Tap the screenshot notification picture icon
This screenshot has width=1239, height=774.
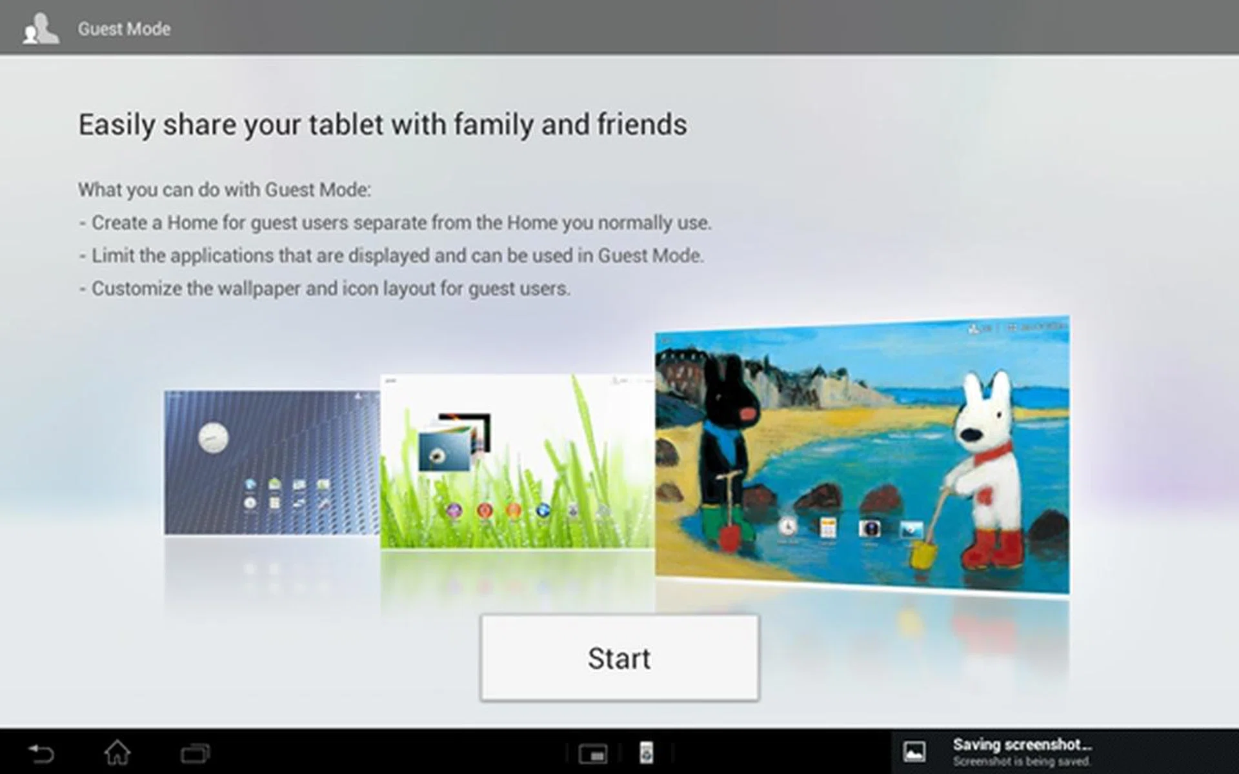click(x=914, y=751)
